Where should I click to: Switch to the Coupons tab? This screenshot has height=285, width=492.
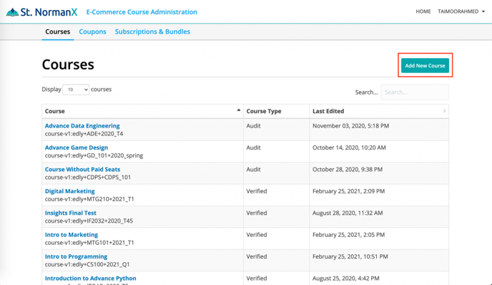click(x=92, y=32)
